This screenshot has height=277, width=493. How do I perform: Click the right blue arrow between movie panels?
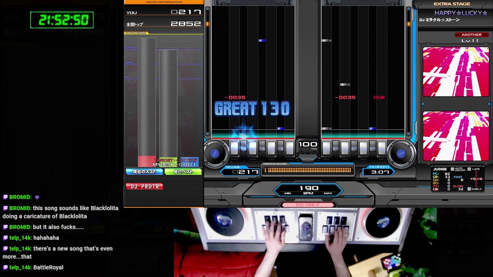[489, 104]
